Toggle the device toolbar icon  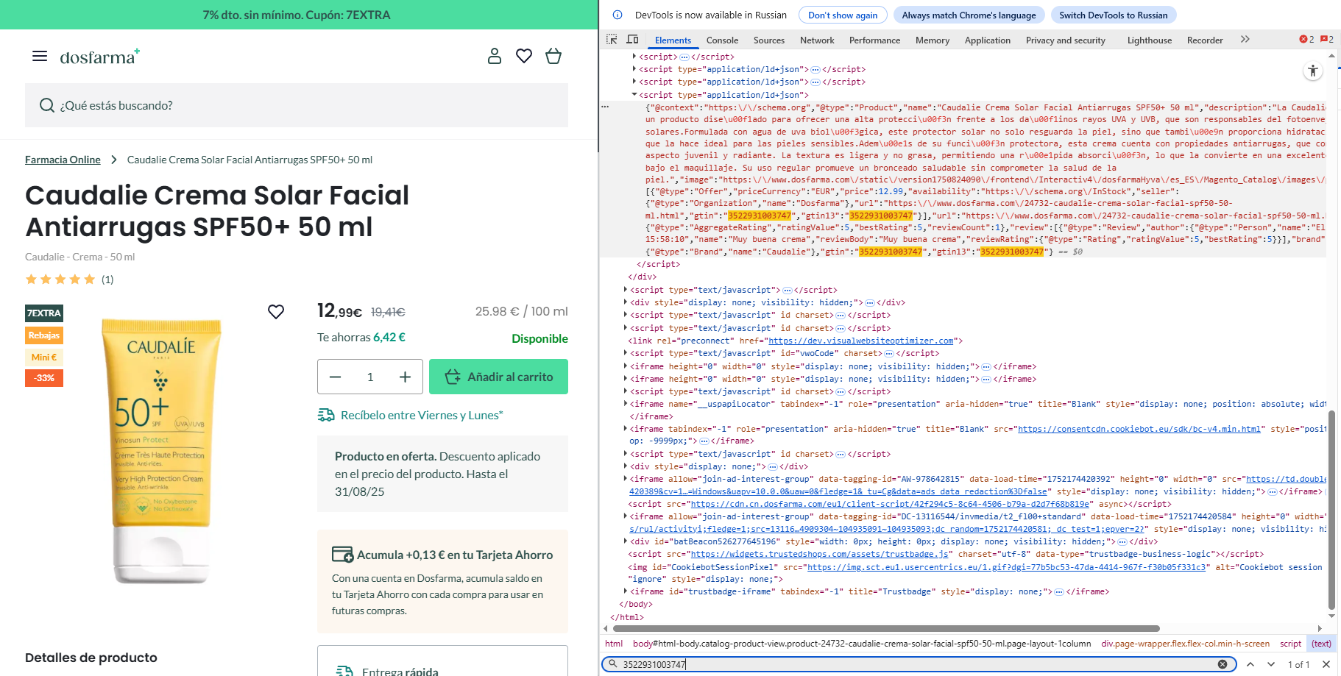coord(632,40)
